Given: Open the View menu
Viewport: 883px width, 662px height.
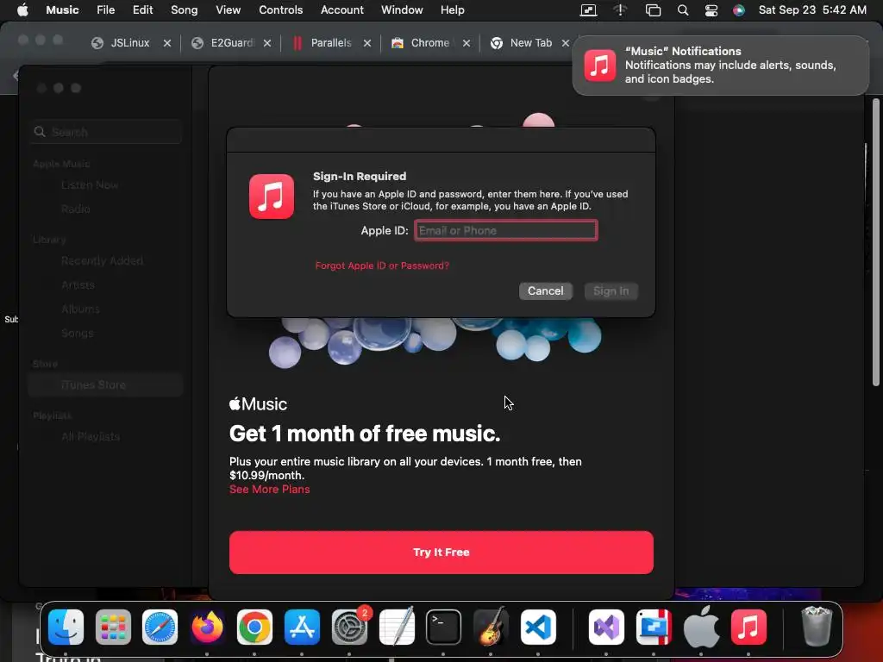Looking at the screenshot, I should [x=228, y=9].
